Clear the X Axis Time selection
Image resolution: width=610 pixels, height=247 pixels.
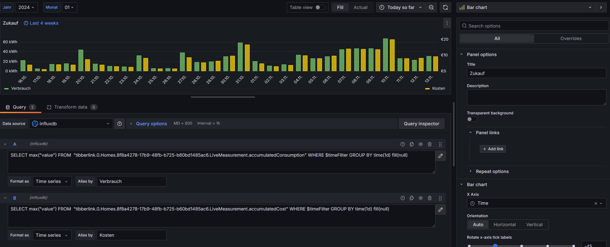tap(596, 203)
